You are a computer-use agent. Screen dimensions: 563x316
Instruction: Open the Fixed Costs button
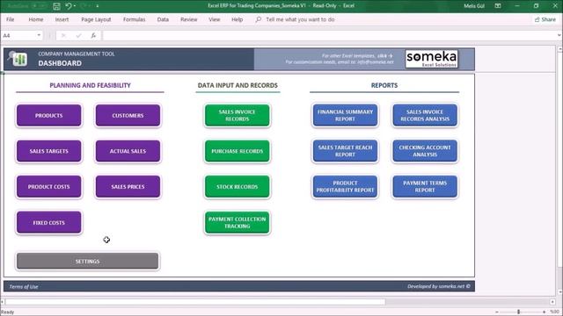point(49,222)
